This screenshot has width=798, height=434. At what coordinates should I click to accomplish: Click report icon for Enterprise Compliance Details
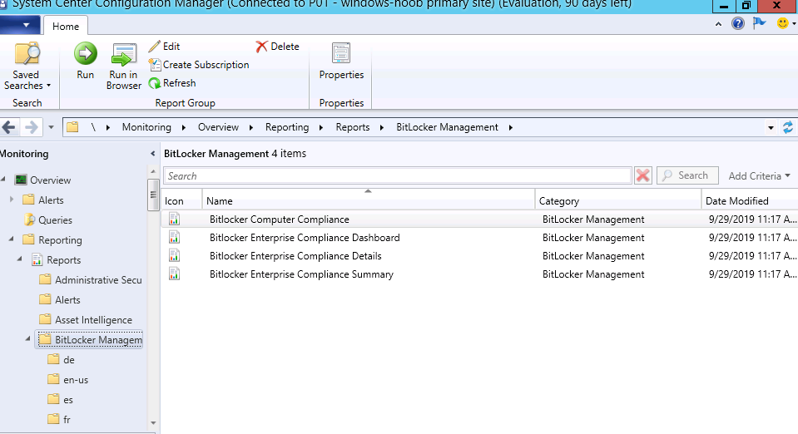(174, 255)
